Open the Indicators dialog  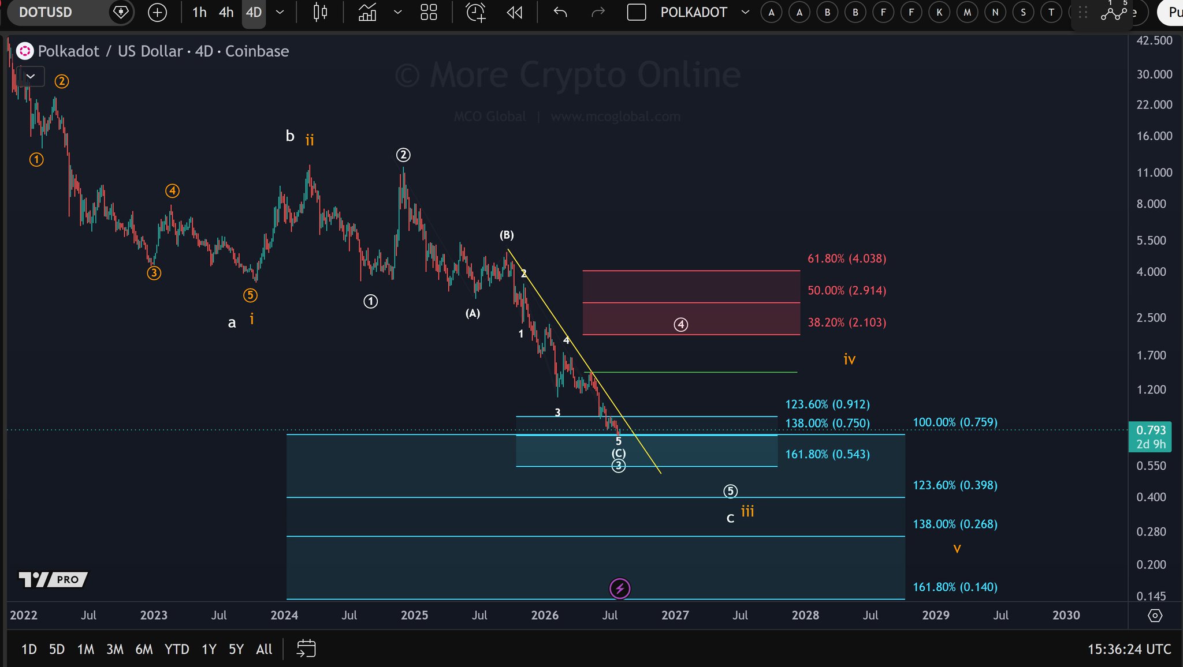[367, 12]
